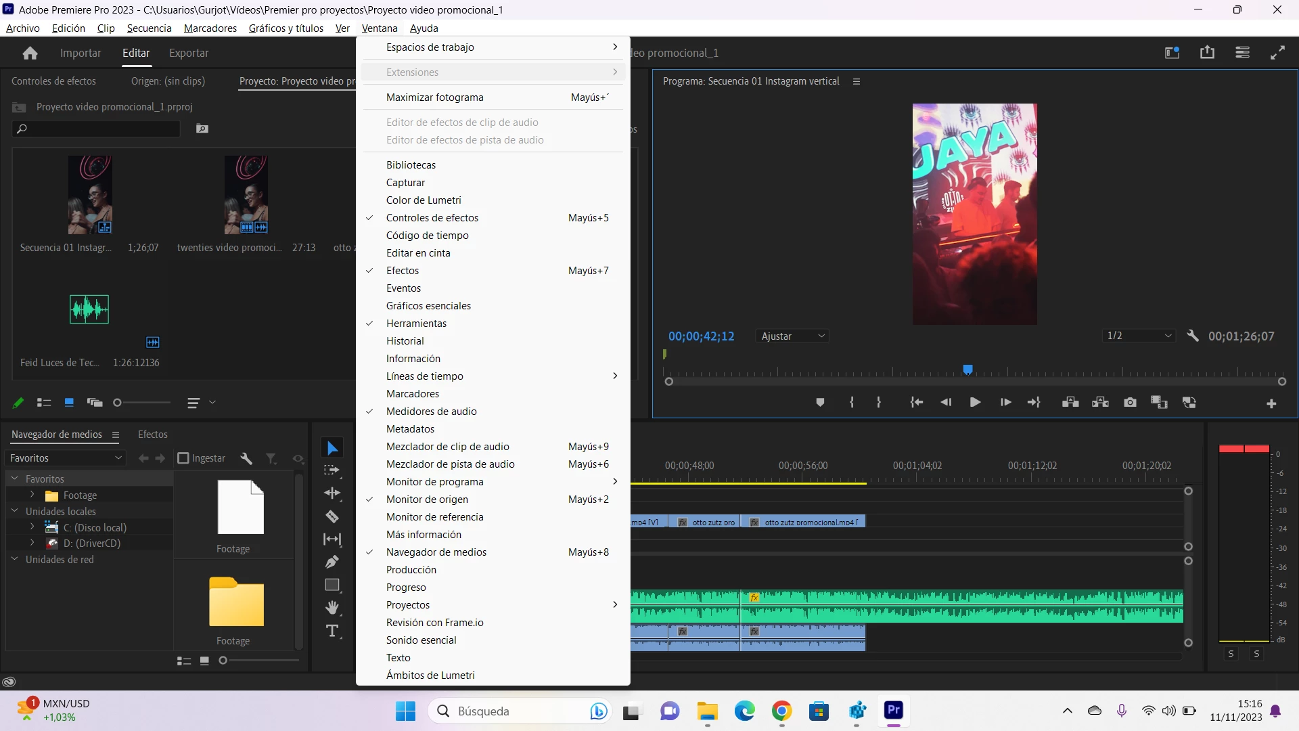The width and height of the screenshot is (1299, 731).
Task: Toggle the Ingestar checkbox
Action: coord(183,458)
